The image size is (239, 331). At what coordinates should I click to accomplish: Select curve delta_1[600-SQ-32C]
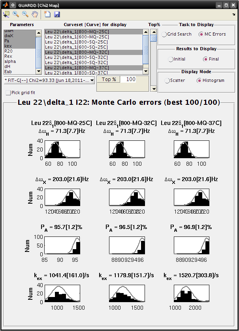pyautogui.click(x=94, y=62)
